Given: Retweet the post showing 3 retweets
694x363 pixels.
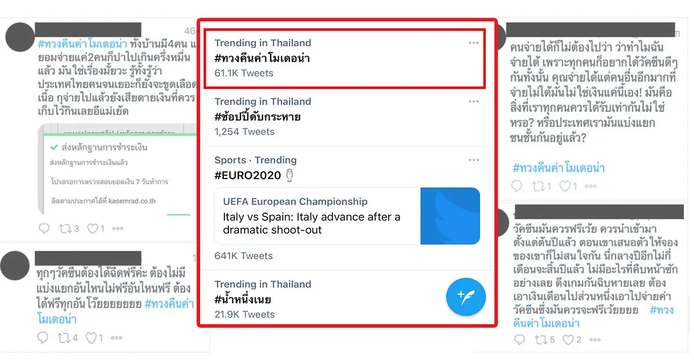Looking at the screenshot, I should click(x=65, y=228).
